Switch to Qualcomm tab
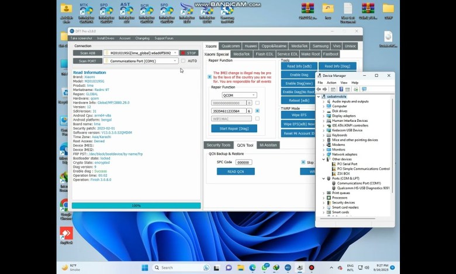The image size is (456, 274). click(x=230, y=46)
